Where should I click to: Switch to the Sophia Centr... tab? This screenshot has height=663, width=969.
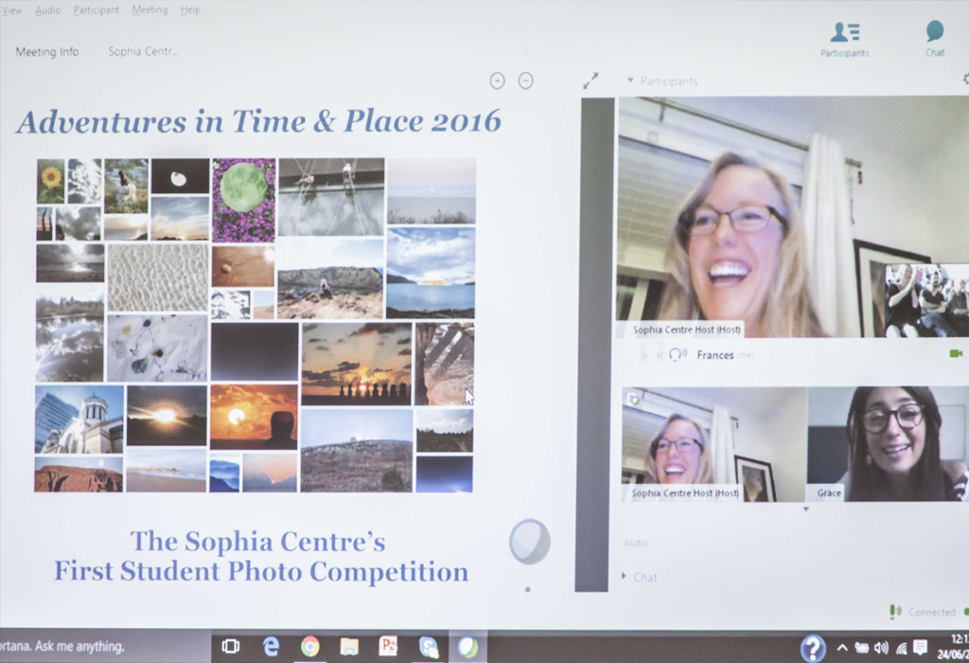tap(143, 51)
